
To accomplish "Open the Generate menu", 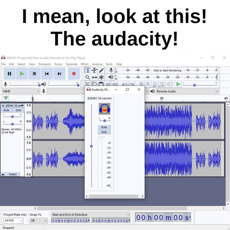I will [x=71, y=64].
